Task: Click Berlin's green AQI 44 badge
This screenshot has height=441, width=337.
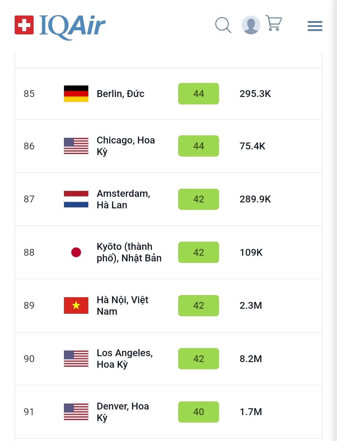Action: tap(198, 94)
